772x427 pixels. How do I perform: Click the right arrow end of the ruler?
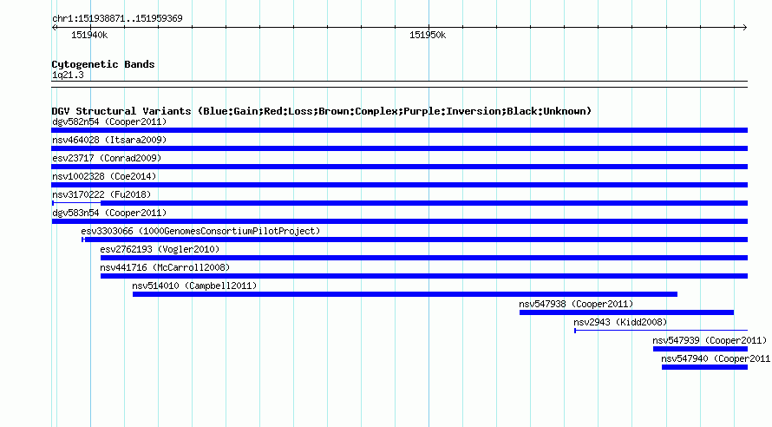745,27
